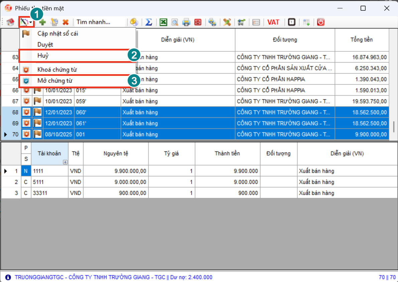Click the 'Tổng tiền' column header
This screenshot has width=398, height=282.
click(x=361, y=40)
